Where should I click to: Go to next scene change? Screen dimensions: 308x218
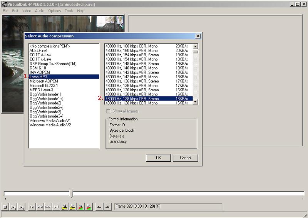[89, 207]
